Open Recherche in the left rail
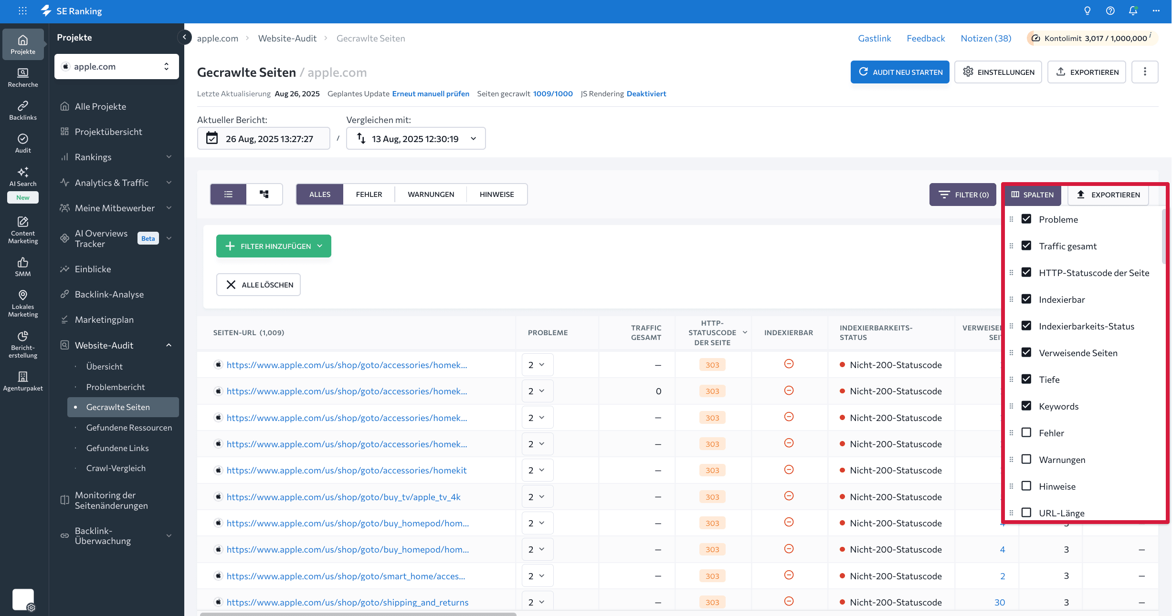The width and height of the screenshot is (1172, 616). (23, 77)
